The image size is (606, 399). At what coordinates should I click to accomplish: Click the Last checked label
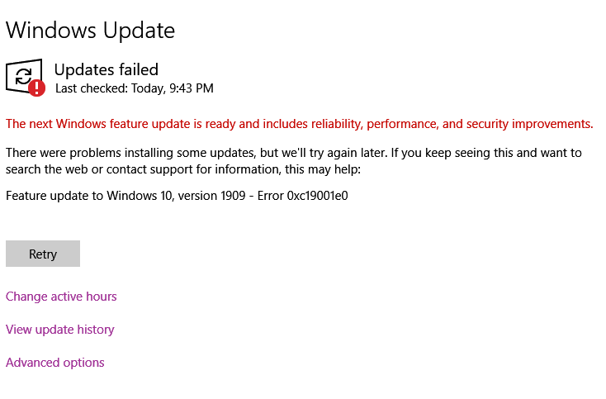click(x=88, y=88)
